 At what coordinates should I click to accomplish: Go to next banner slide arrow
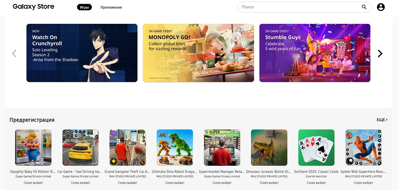click(x=380, y=53)
